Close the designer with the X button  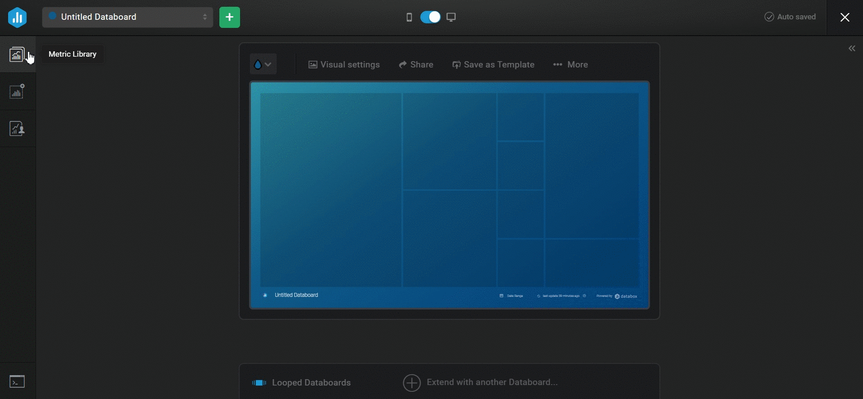[845, 18]
